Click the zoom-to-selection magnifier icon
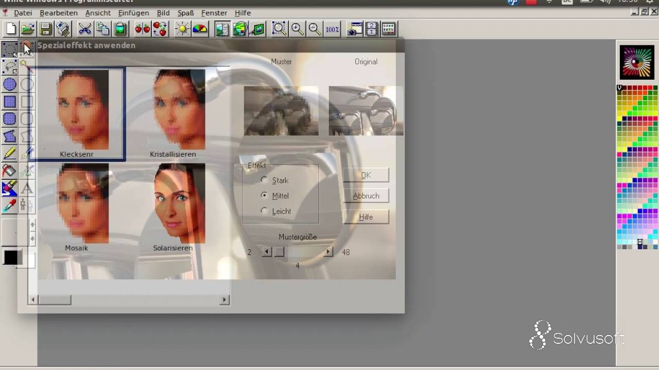 [x=280, y=29]
